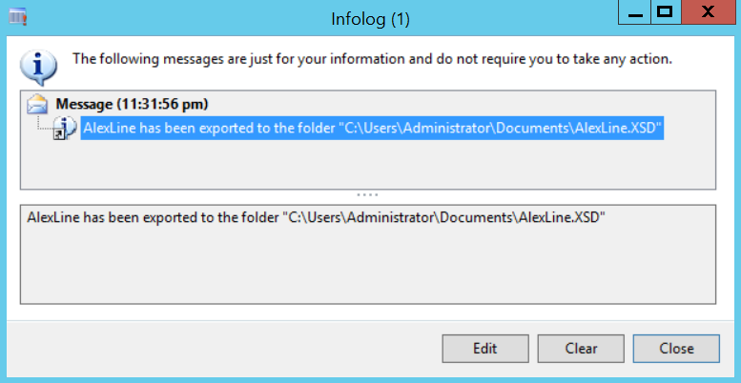Click the "following messages" information header text

point(372,59)
